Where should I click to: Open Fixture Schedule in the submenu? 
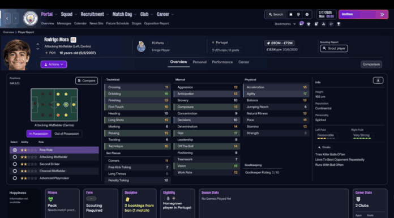pyautogui.click(x=117, y=23)
